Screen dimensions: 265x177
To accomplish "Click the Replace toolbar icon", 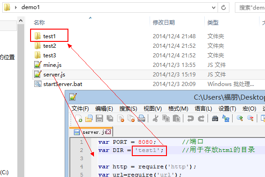I will 226,118.
